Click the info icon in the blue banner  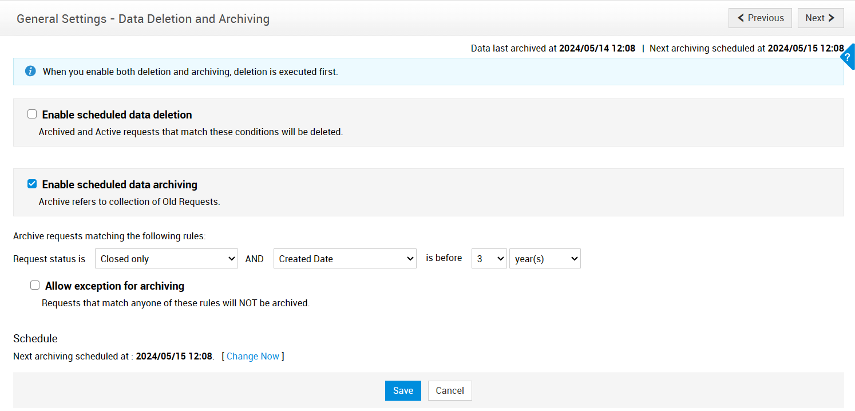[30, 72]
